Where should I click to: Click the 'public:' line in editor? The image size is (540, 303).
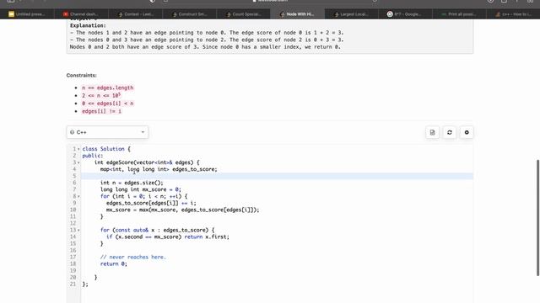tap(93, 156)
